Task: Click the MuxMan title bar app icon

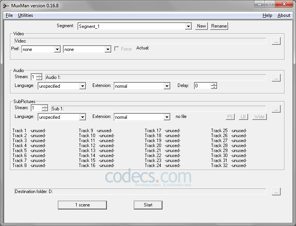Action: coord(5,6)
